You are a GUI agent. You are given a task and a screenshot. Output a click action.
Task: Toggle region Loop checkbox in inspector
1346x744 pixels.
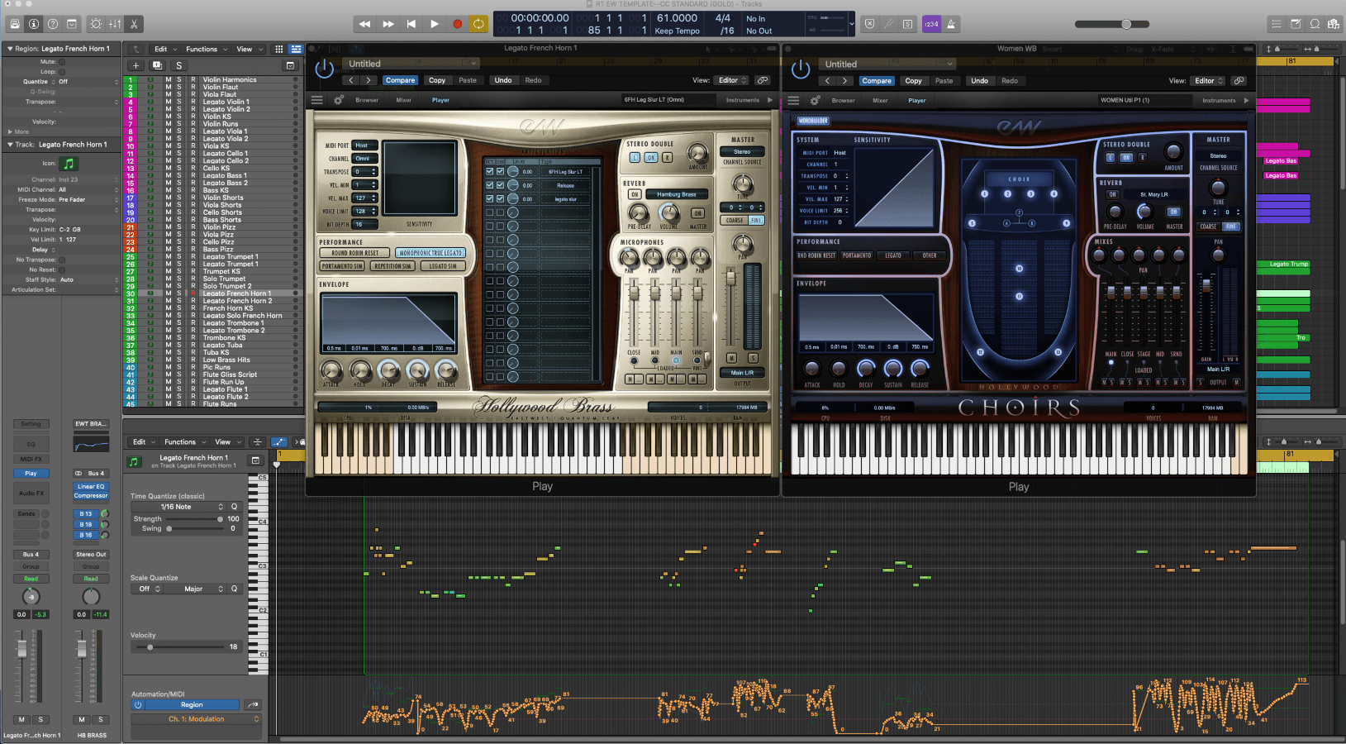coord(62,71)
